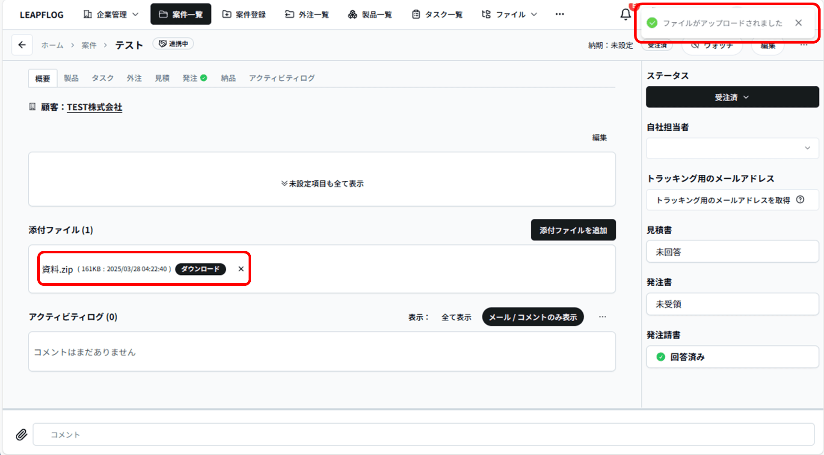Viewport: 824px width, 455px height.
Task: Click the 連携中 status badge
Action: click(173, 44)
